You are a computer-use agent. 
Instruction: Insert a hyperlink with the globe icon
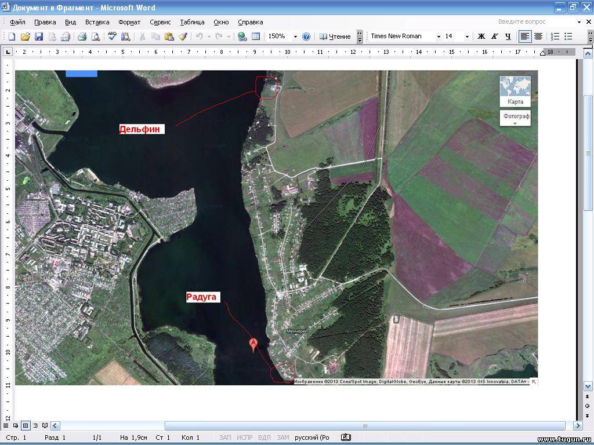(242, 37)
